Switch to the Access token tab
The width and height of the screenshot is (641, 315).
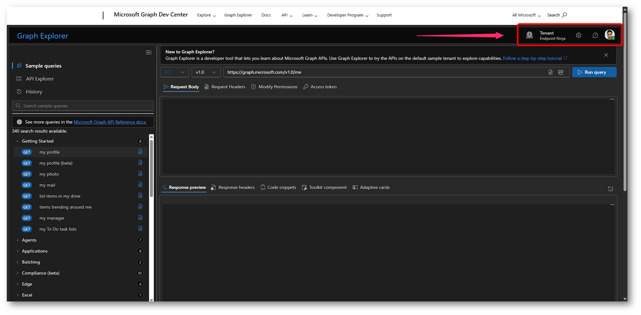click(x=320, y=87)
